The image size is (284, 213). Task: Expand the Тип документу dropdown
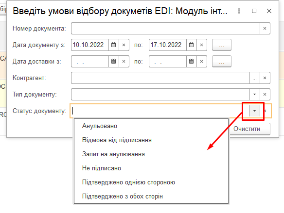point(255,94)
